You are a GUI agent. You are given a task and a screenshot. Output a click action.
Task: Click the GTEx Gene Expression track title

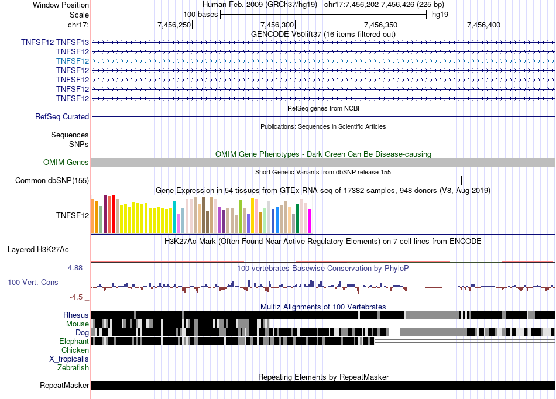point(323,191)
